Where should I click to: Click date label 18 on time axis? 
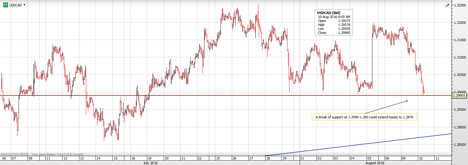(133, 159)
